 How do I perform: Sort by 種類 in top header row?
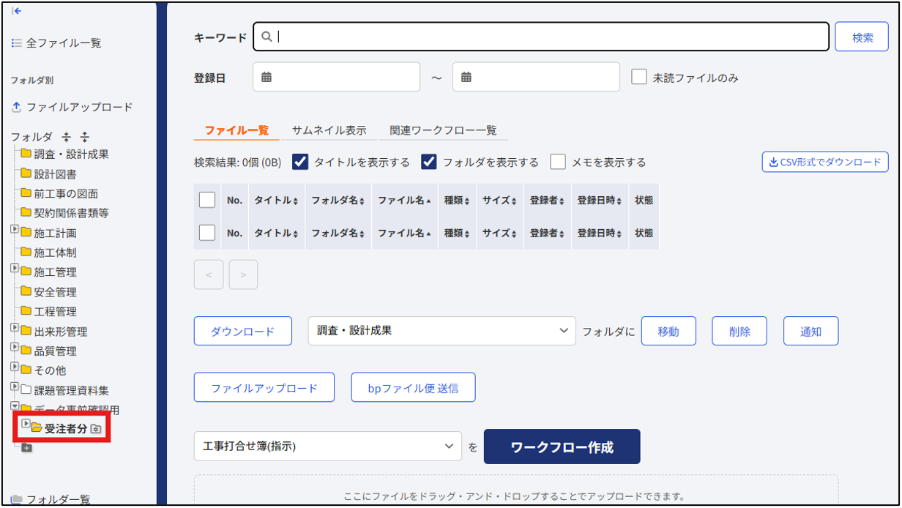(457, 200)
